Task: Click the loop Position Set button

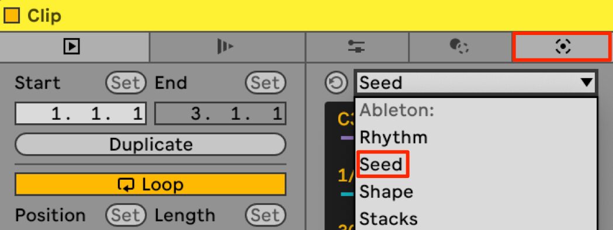Action: point(125,215)
